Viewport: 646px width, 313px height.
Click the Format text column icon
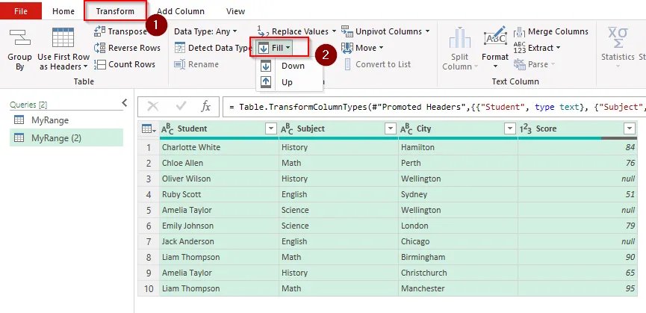point(495,37)
